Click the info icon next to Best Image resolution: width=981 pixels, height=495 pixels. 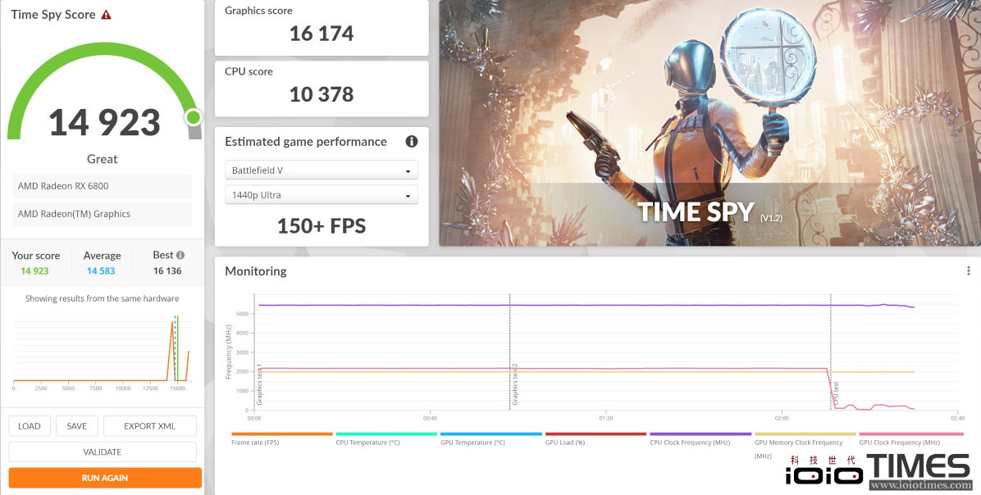pyautogui.click(x=180, y=255)
